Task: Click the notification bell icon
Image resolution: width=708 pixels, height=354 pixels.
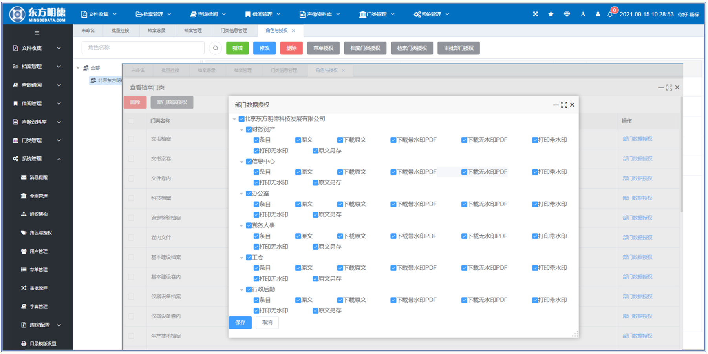Action: click(x=610, y=15)
